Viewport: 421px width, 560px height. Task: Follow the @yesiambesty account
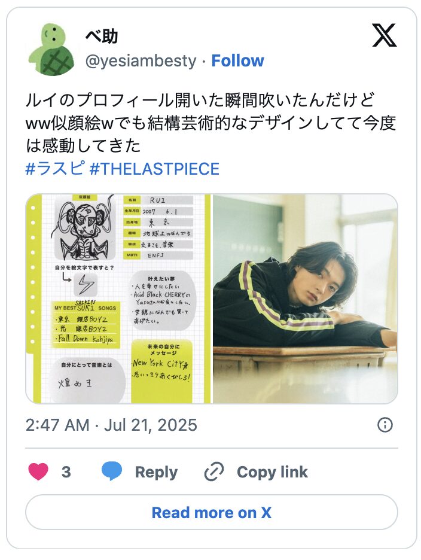(x=237, y=60)
